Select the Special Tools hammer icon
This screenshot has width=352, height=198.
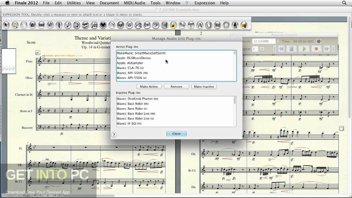click(x=191, y=25)
